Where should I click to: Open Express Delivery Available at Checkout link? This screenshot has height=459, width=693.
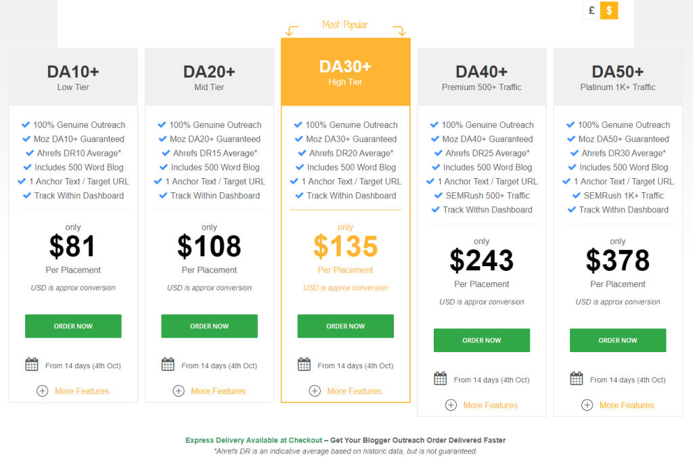pos(254,440)
